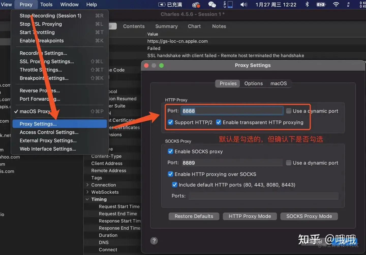
Task: Open Access Control Settings... entry
Action: pyautogui.click(x=60, y=132)
